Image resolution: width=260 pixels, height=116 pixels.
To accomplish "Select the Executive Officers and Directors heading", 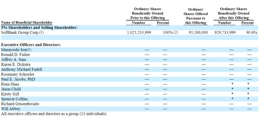I will click(31, 45).
